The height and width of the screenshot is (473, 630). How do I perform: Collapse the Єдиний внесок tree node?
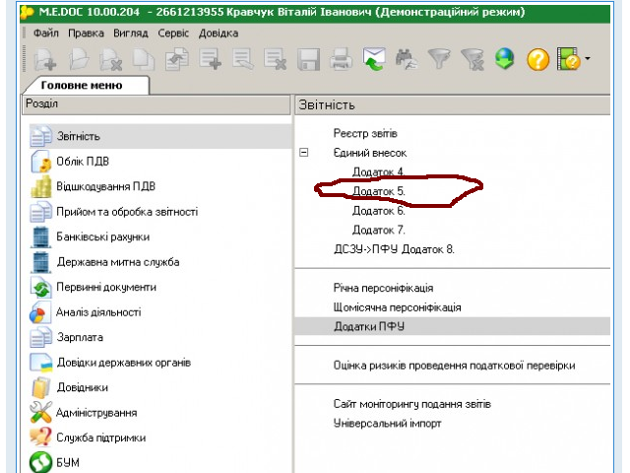[x=304, y=153]
